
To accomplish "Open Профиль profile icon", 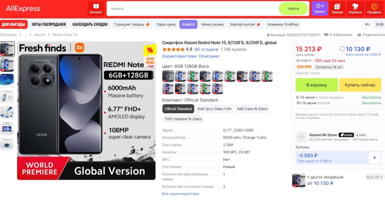I will [x=374, y=9].
